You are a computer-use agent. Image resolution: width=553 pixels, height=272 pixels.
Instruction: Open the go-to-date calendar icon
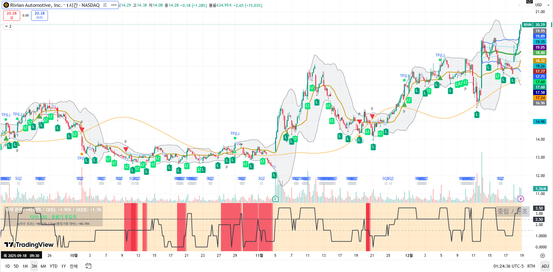click(x=88, y=266)
